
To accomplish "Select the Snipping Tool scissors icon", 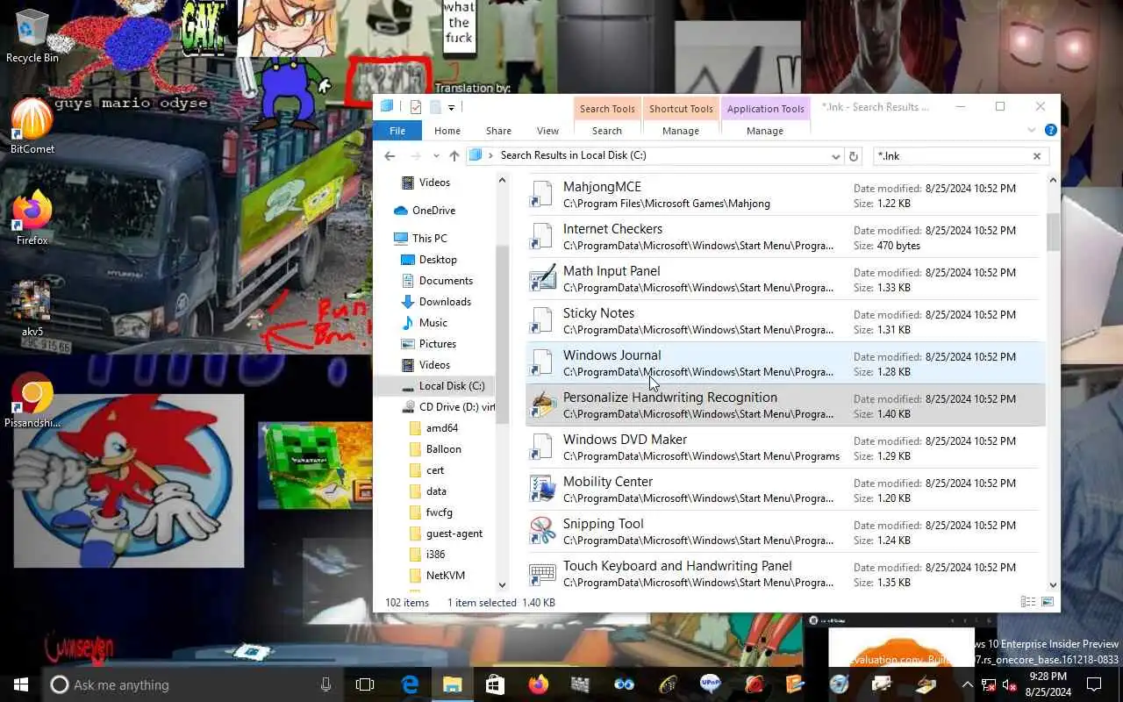I will coord(543,532).
